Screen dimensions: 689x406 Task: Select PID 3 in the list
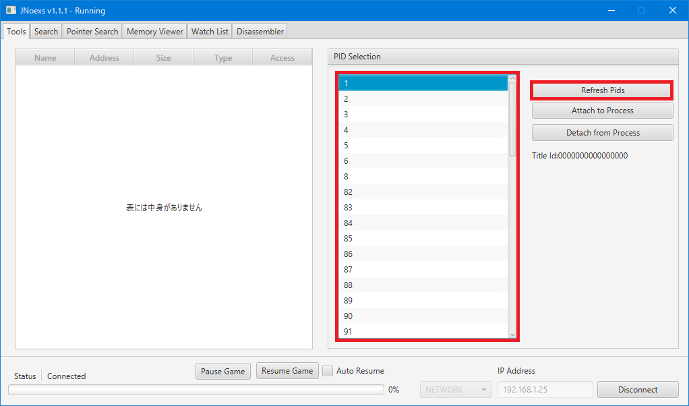(423, 114)
